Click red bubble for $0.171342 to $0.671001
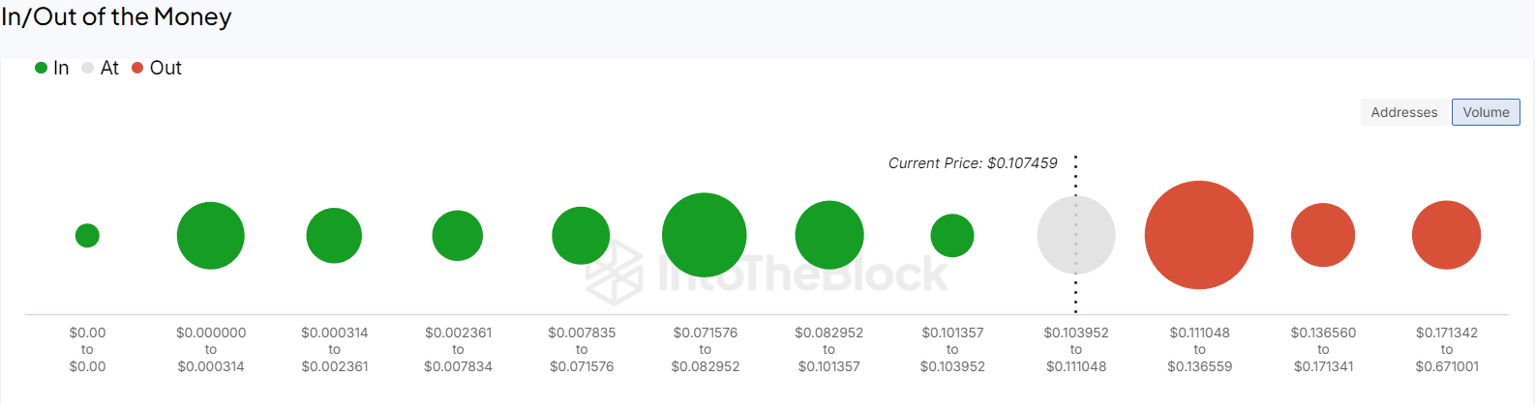Screen dimensions: 1535x405 tap(1446, 235)
